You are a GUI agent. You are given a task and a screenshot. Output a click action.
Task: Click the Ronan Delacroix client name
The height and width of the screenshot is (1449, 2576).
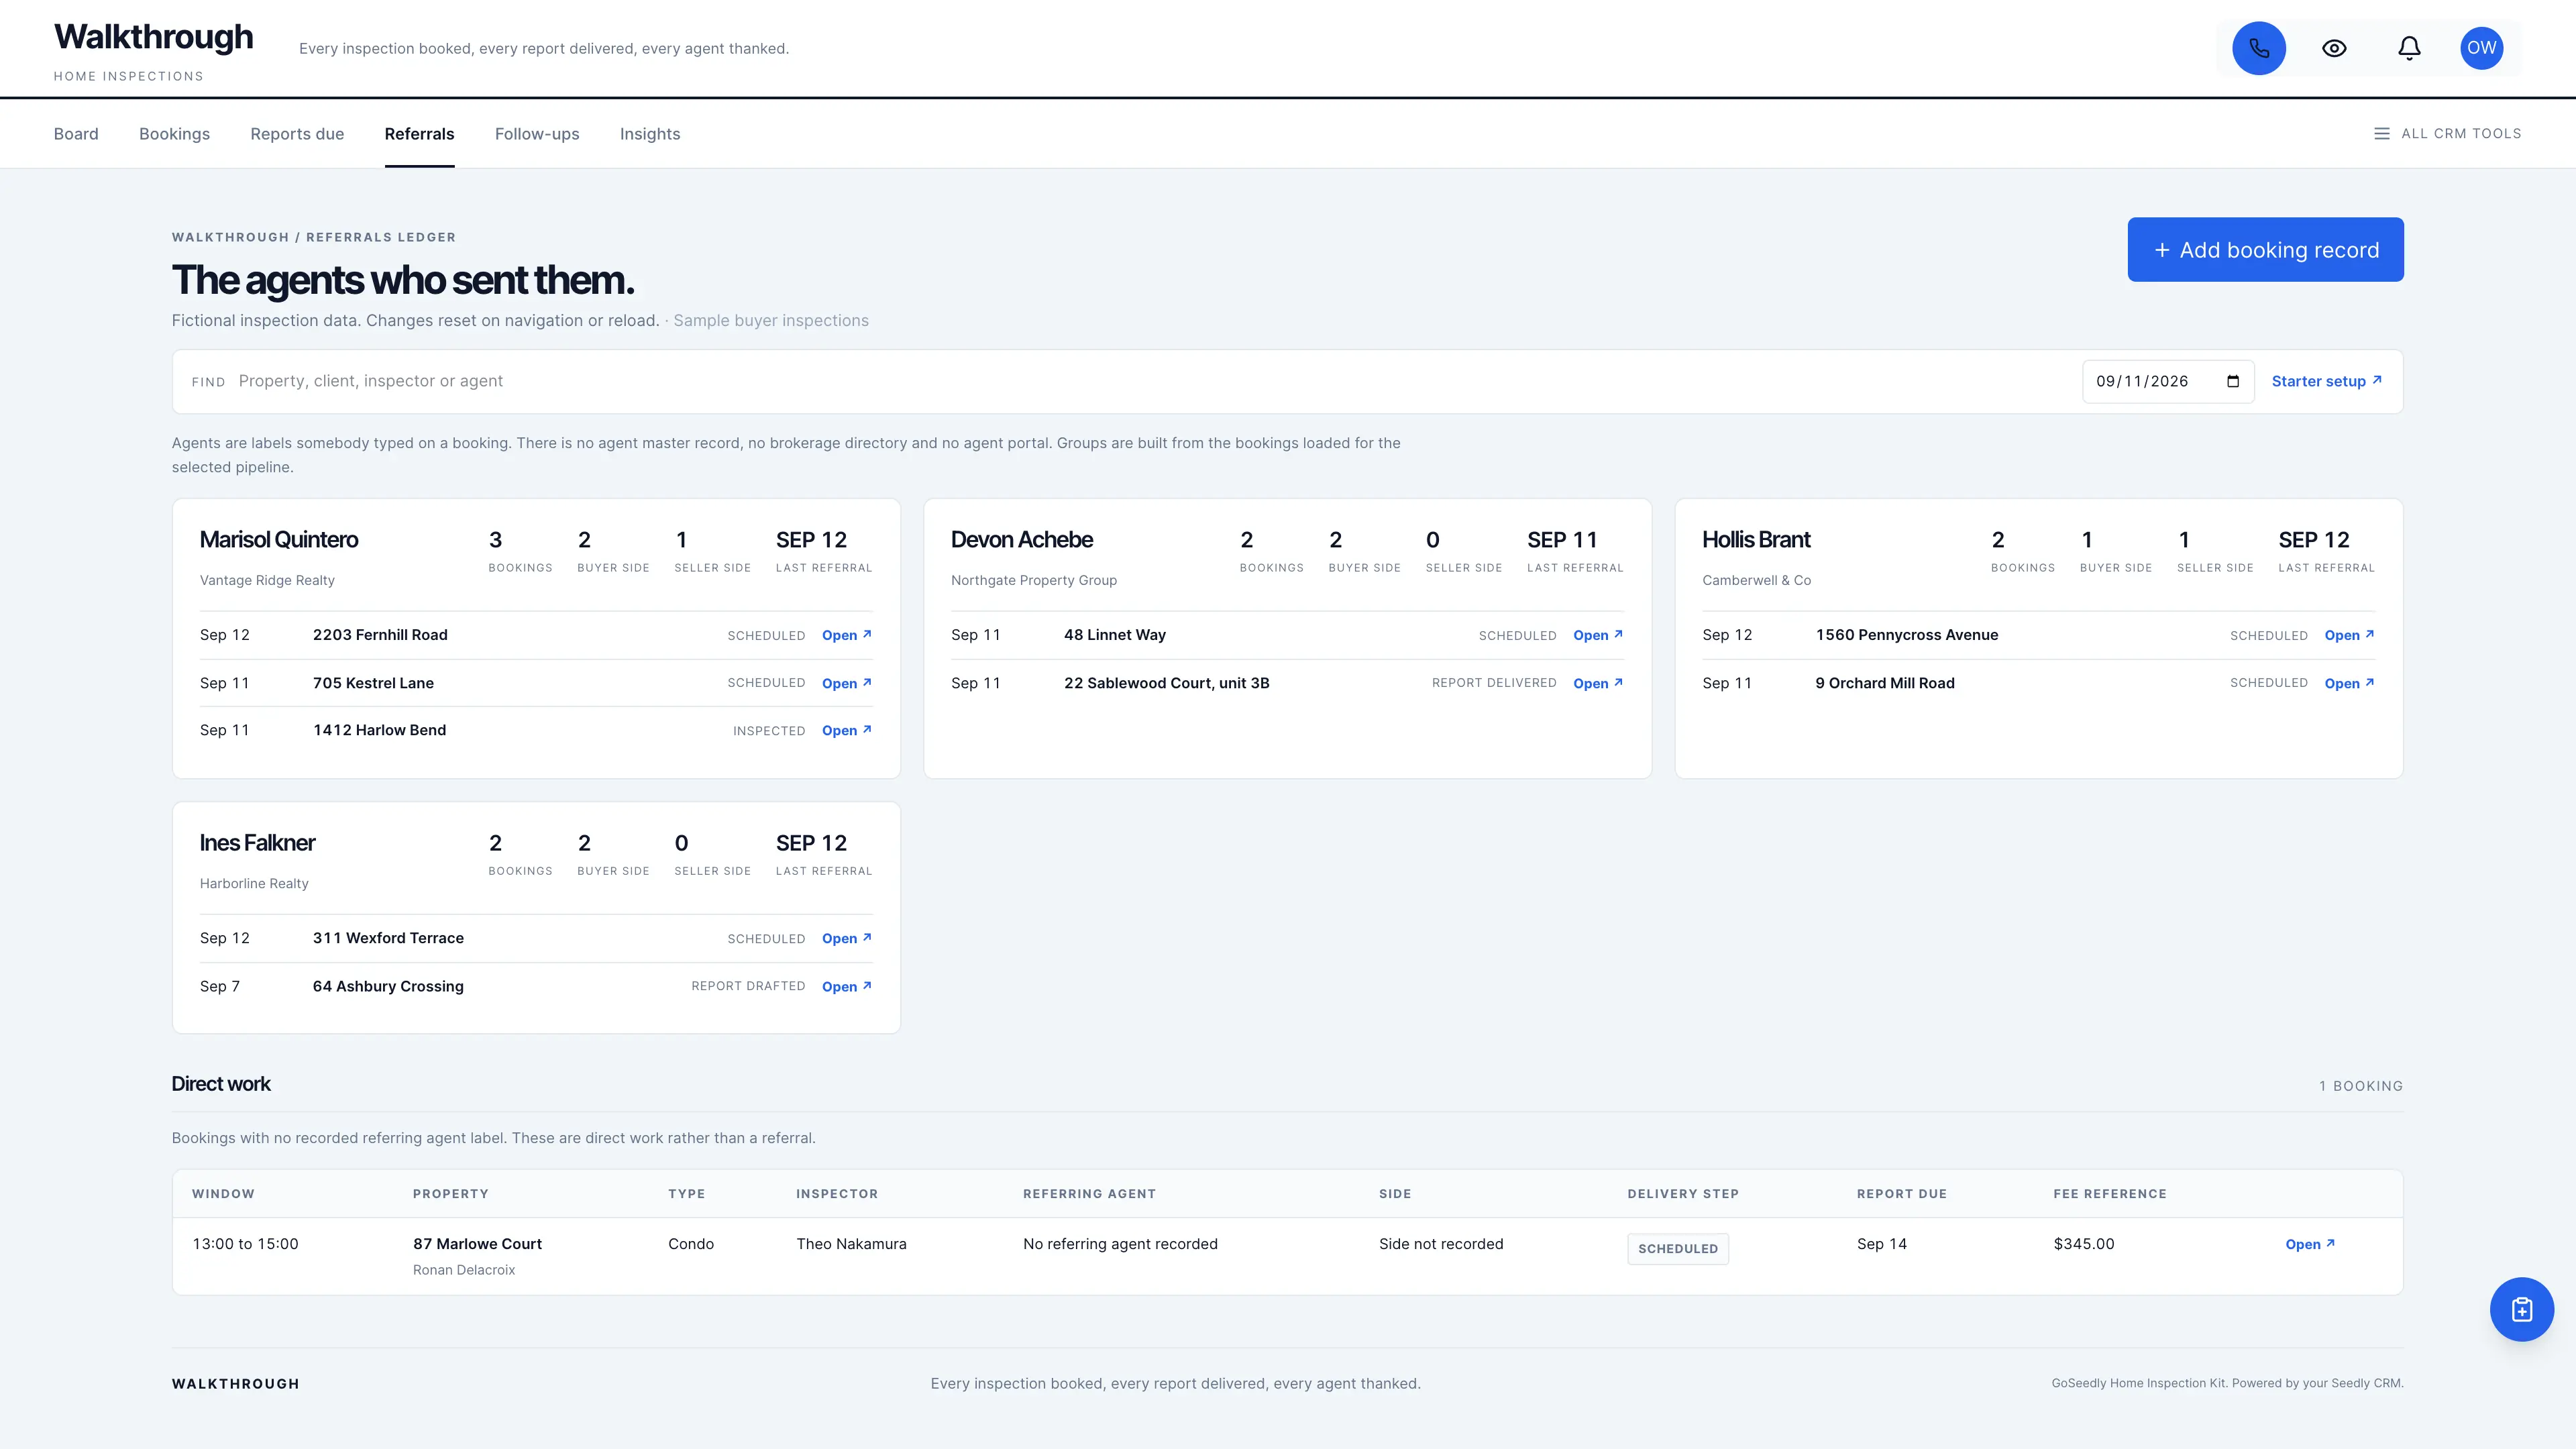[463, 1269]
